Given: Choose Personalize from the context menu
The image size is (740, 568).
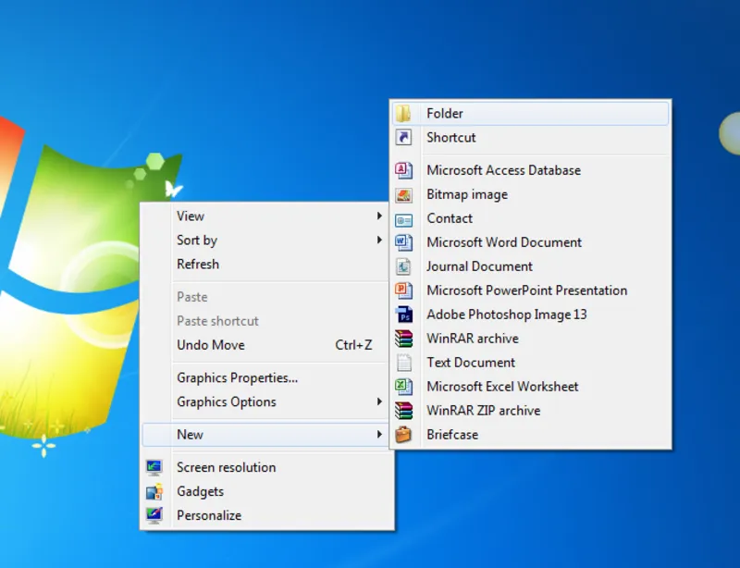Looking at the screenshot, I should tap(266, 515).
